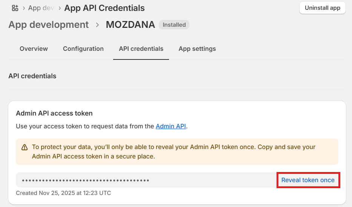Switch to the App settings tab
The height and width of the screenshot is (207, 352).
coord(197,49)
